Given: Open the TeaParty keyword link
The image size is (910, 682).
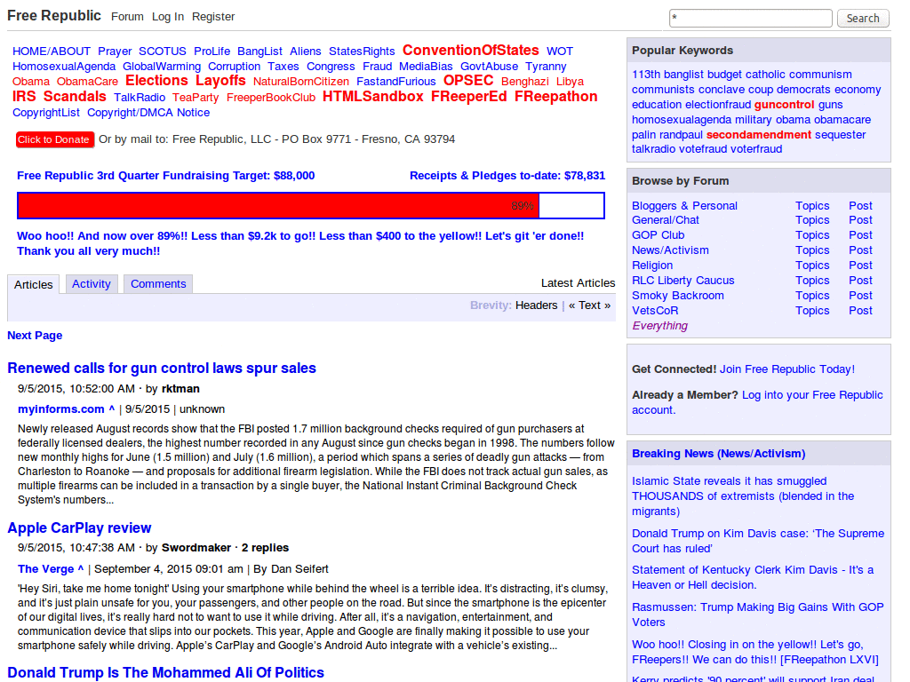Looking at the screenshot, I should click(x=196, y=98).
